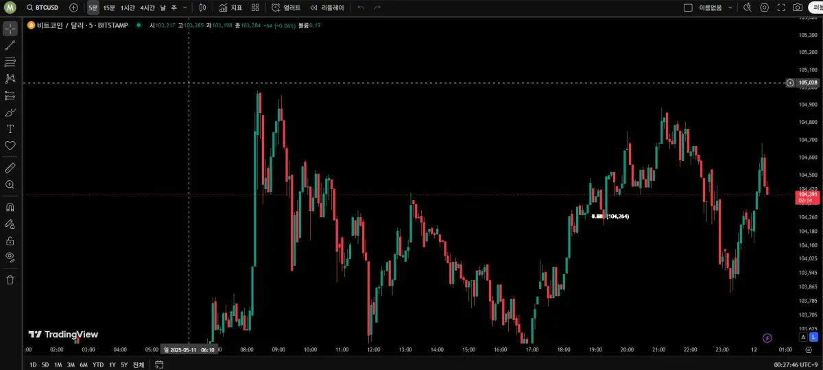Viewport: 823px width, 370px height.
Task: Select the 1M date range
Action: 58,365
